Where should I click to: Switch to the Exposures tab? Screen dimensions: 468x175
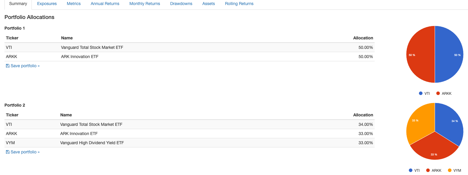(47, 4)
